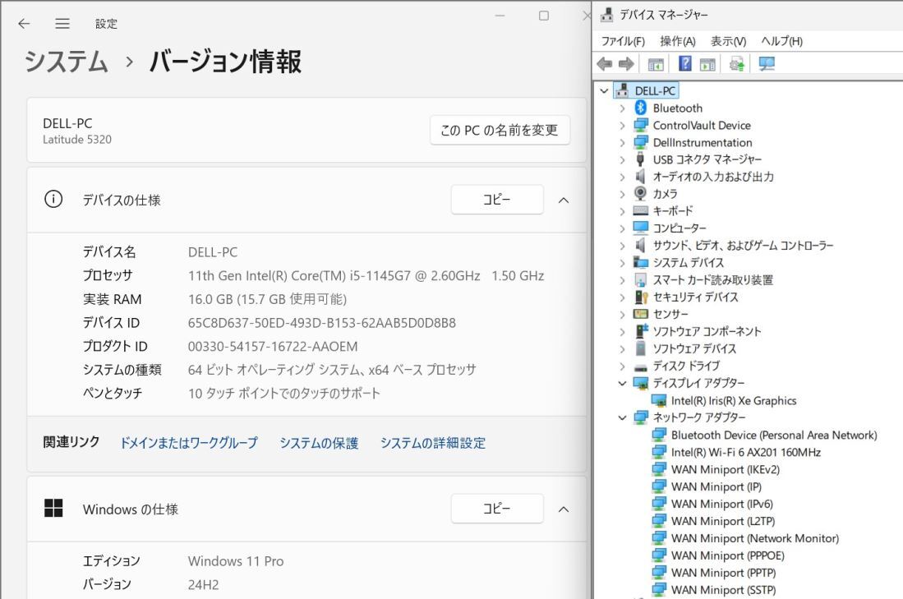Click この PC の名前を変更 button
This screenshot has height=599, width=903.
click(x=500, y=130)
